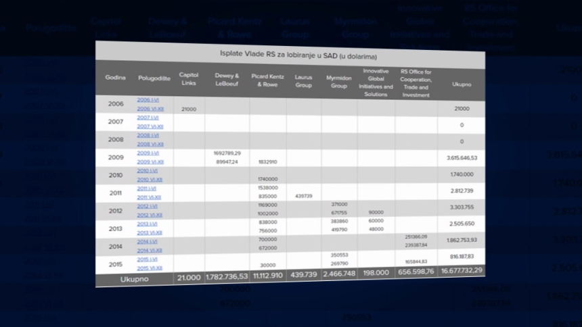Click the 2013 VI-XII link
The width and height of the screenshot is (582, 327).
(x=150, y=233)
